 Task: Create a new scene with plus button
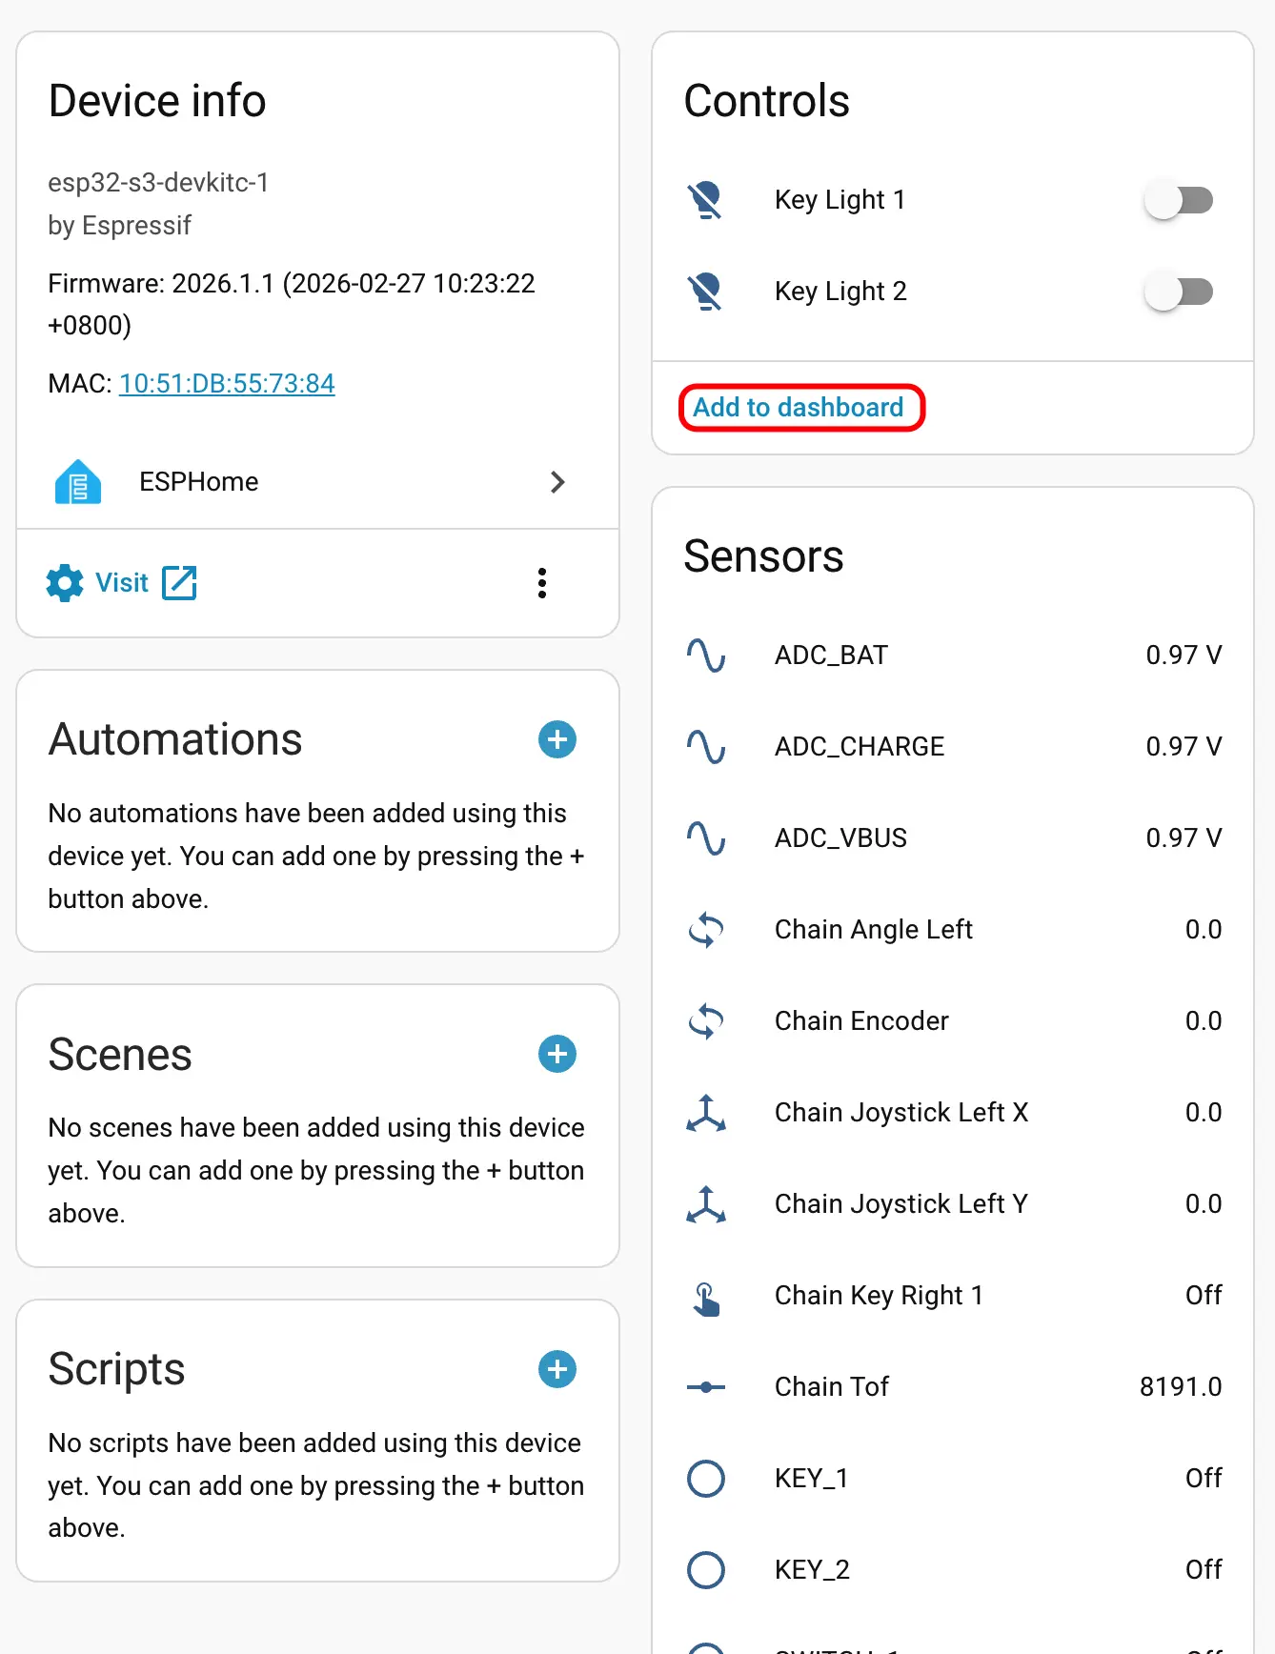[557, 1054]
